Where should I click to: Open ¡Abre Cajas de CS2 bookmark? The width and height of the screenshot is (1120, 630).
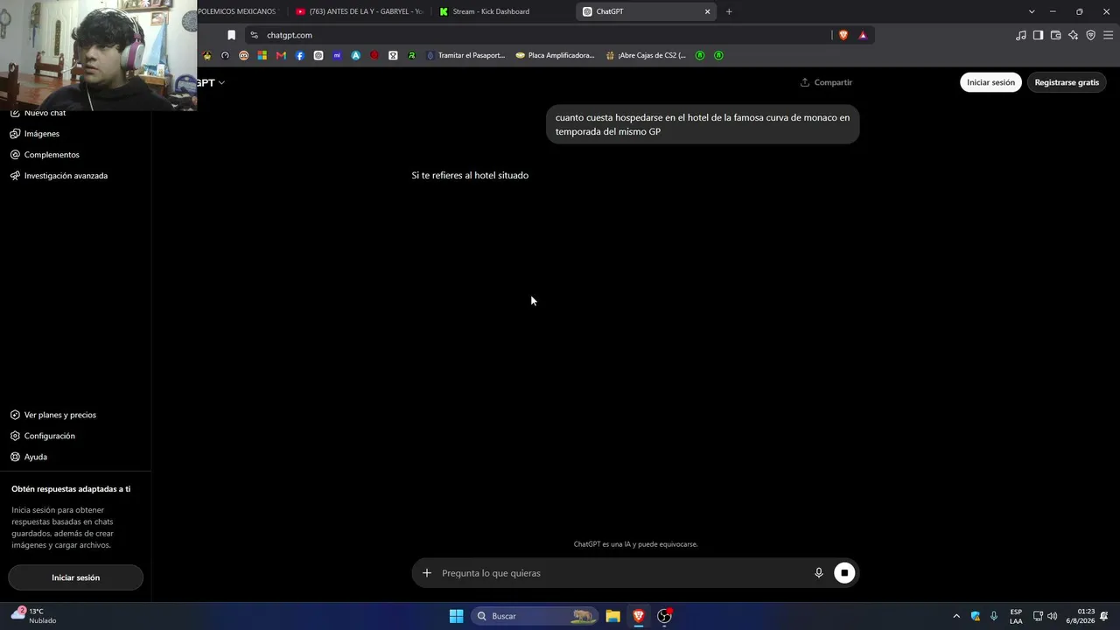pyautogui.click(x=646, y=55)
